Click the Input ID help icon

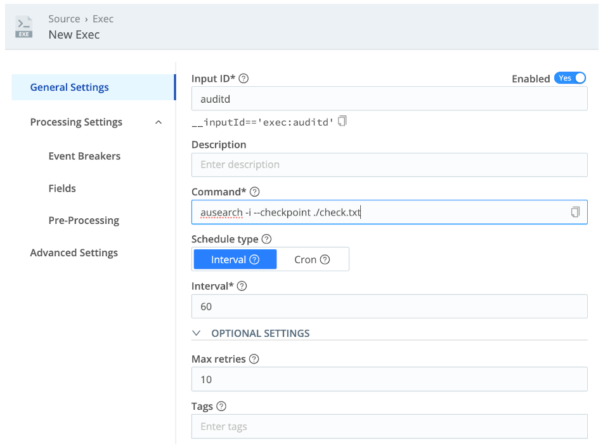pyautogui.click(x=243, y=79)
